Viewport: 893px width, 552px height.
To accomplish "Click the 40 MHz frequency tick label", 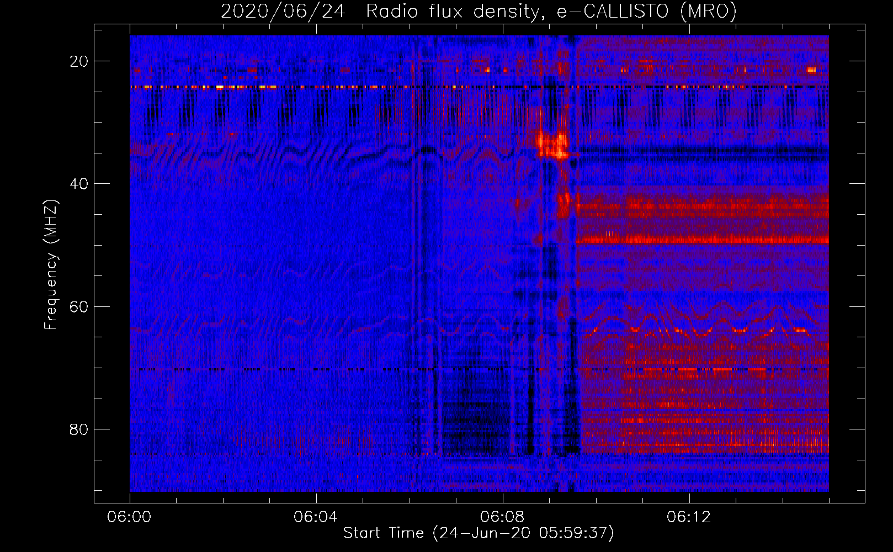I will click(79, 184).
